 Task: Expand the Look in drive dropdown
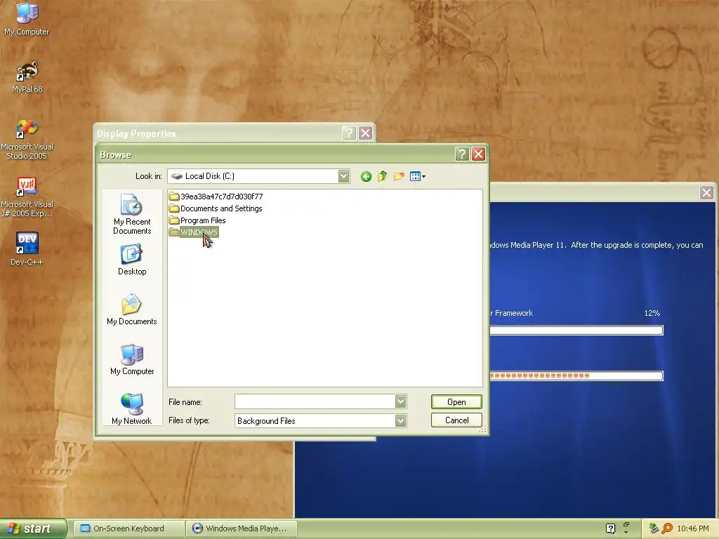tap(343, 176)
